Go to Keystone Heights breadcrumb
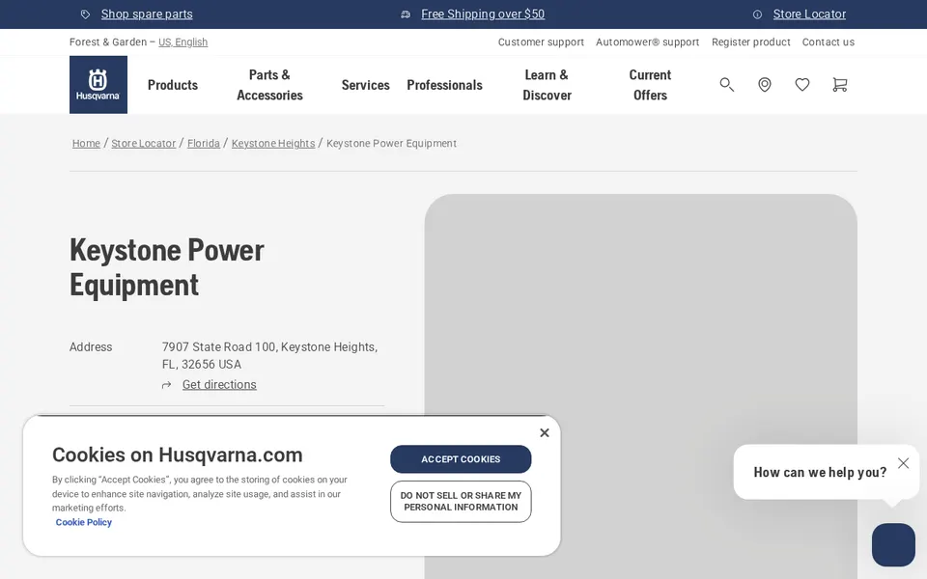 point(273,144)
